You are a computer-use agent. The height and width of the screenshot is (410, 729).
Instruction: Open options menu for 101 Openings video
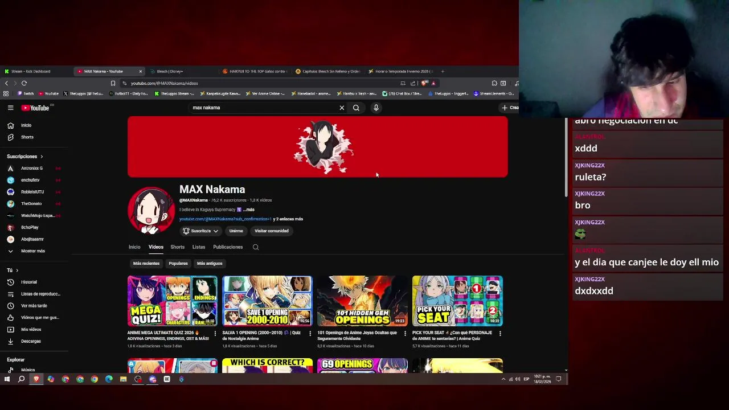coord(405,333)
